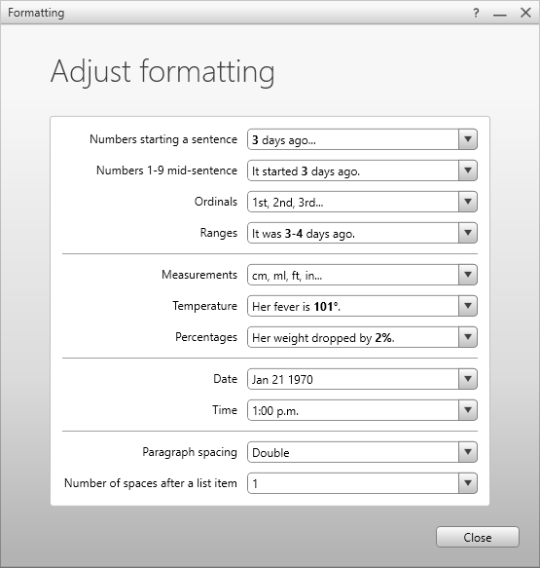Minimize the Formatting dialog window
This screenshot has height=568, width=540.
(500, 13)
